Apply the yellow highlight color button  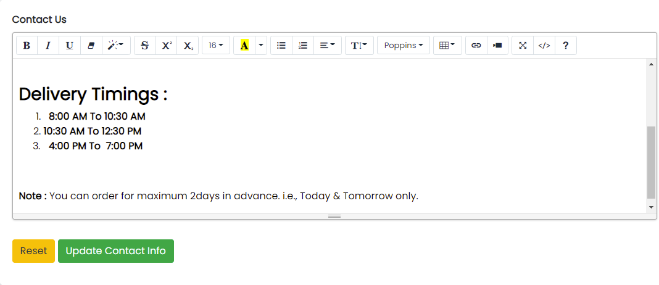pyautogui.click(x=244, y=46)
